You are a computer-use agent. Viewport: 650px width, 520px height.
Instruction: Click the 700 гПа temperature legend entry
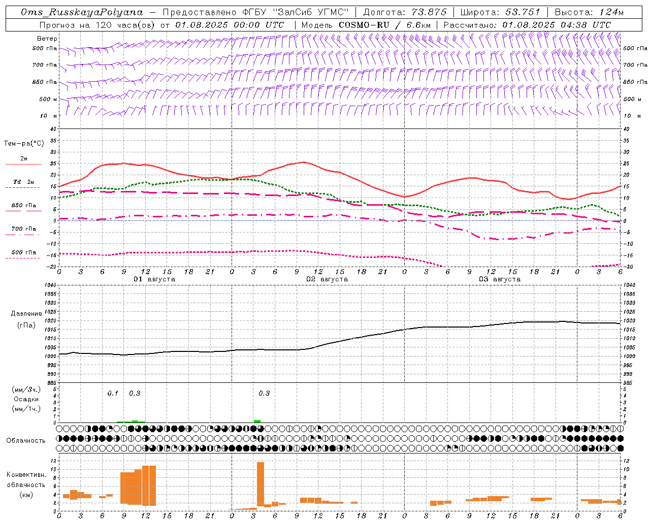pyautogui.click(x=23, y=229)
